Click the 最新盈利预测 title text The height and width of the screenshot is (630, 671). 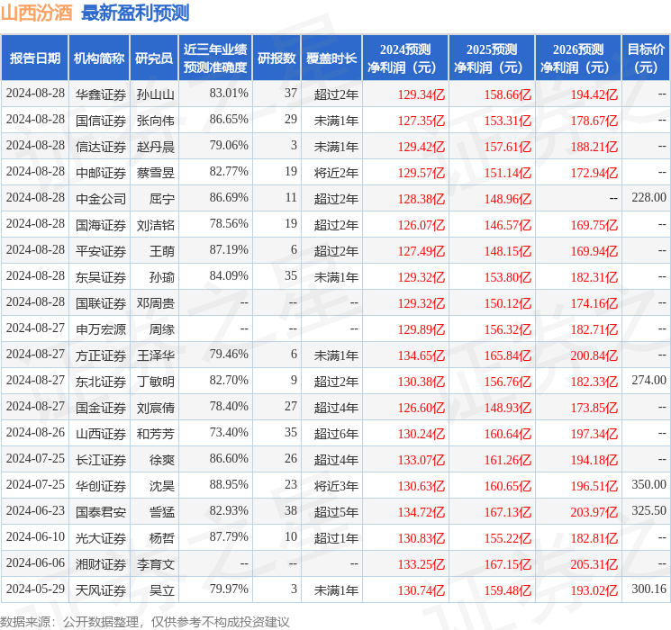point(135,13)
